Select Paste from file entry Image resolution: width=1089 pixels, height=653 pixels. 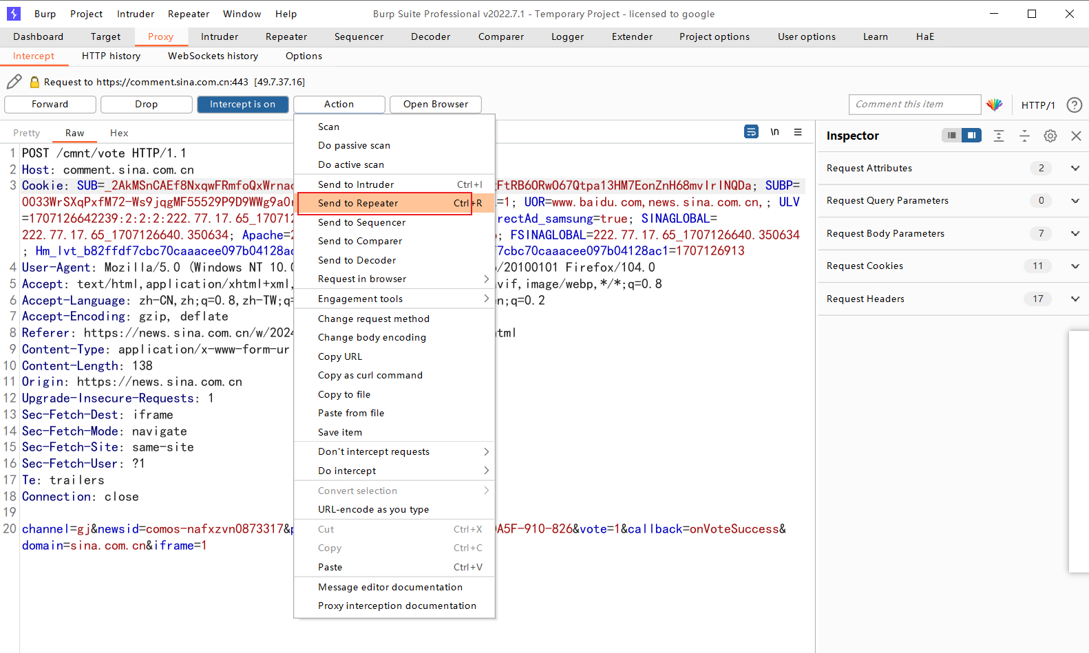(394, 414)
